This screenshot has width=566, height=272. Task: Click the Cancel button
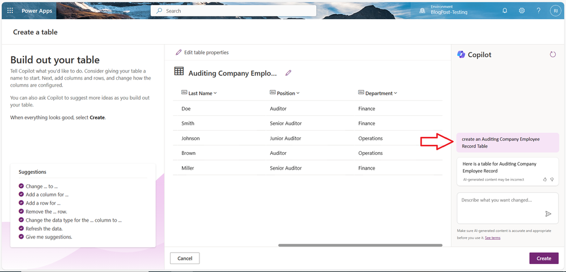[x=185, y=258]
